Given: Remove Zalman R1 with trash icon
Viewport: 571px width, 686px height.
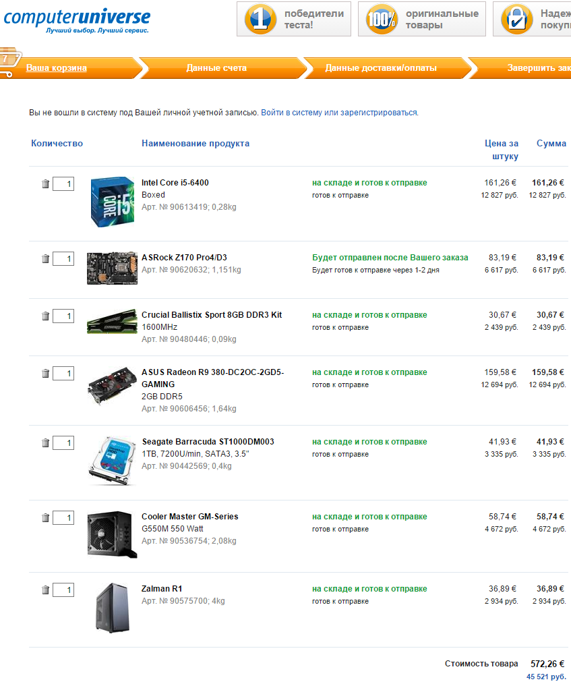Looking at the screenshot, I should pos(45,590).
